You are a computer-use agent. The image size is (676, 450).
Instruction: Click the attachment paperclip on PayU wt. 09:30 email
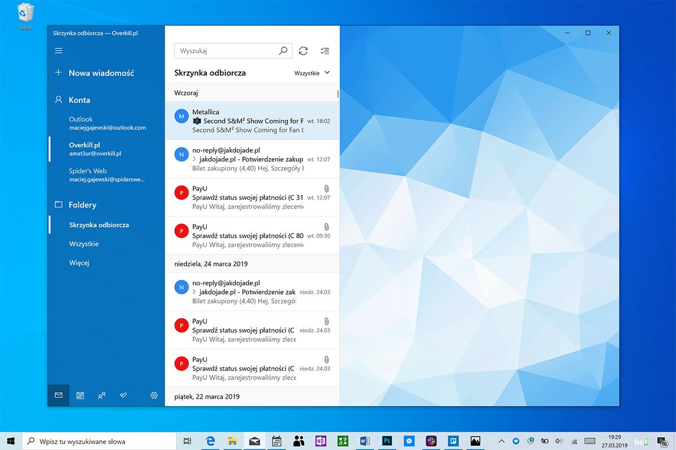pos(327,226)
